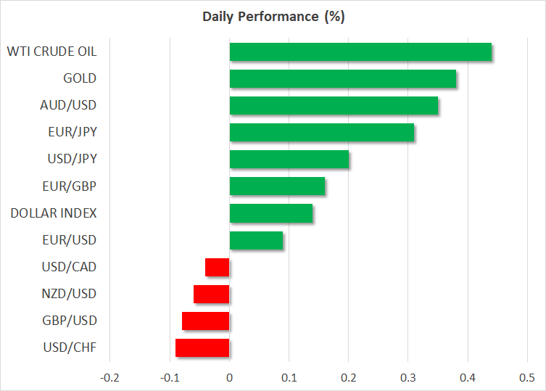Select the DOLLAR INDEX category label

click(54, 213)
